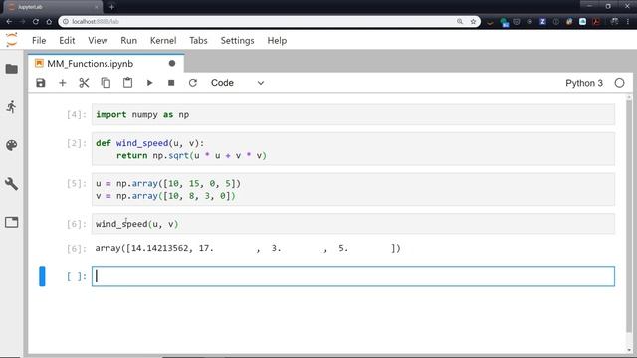Click the import numpy as np cell

tap(353, 115)
